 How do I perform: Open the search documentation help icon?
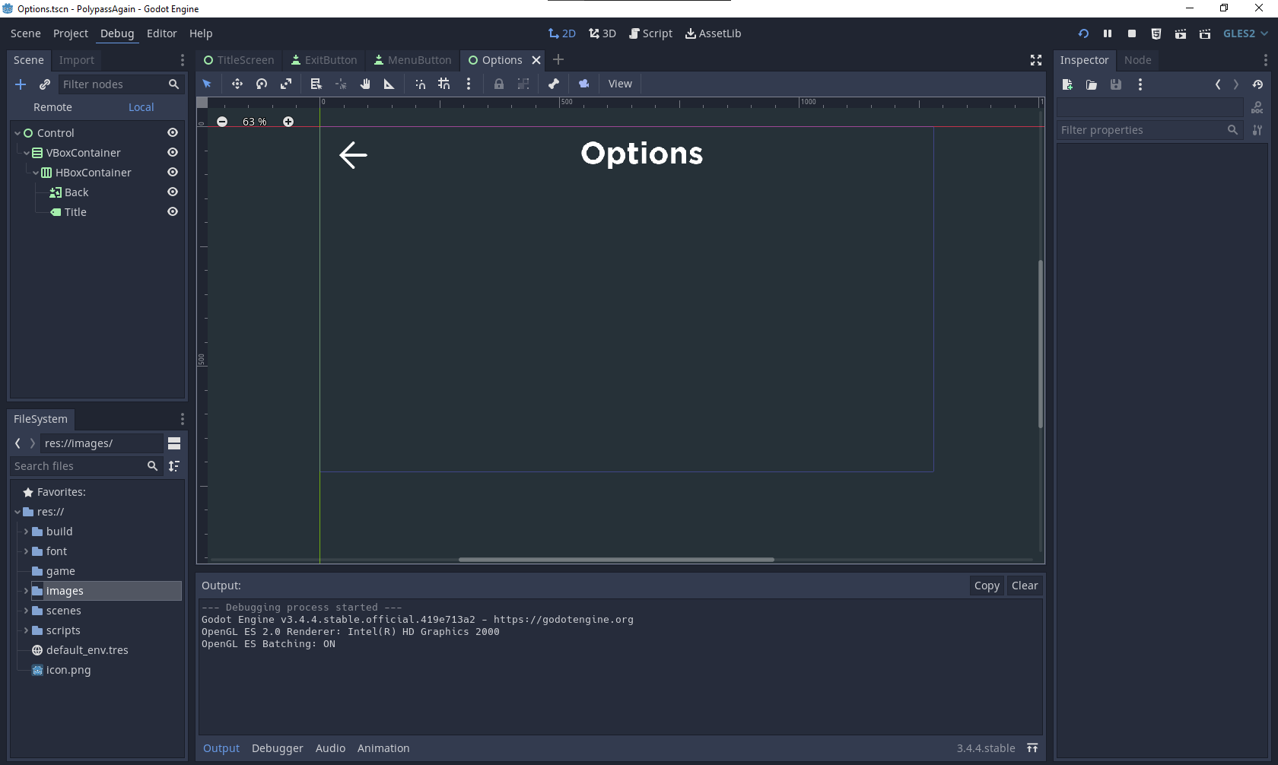[1257, 106]
